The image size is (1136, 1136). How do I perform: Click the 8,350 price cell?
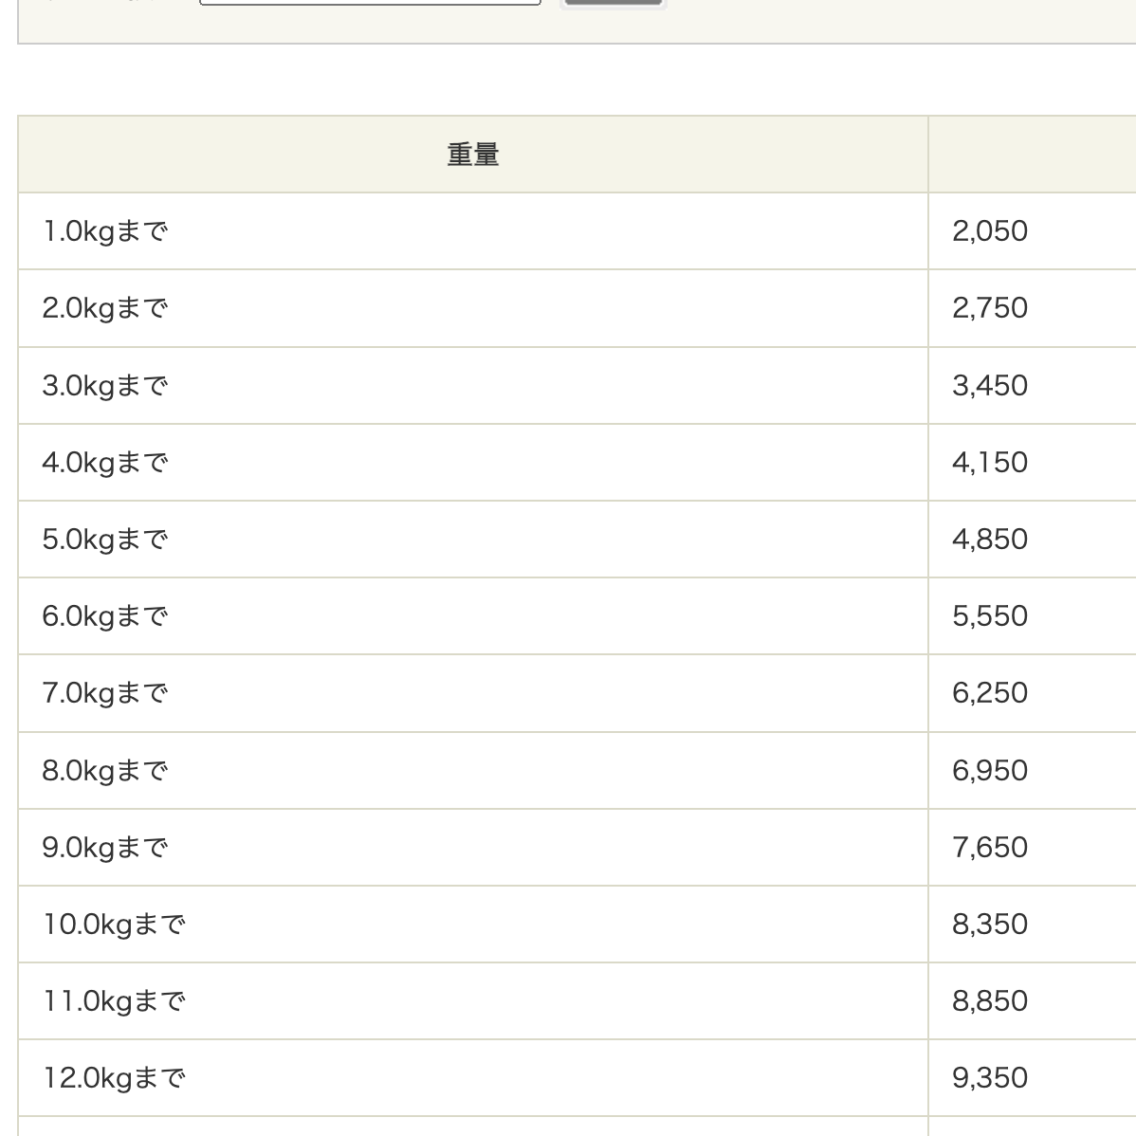[1033, 924]
